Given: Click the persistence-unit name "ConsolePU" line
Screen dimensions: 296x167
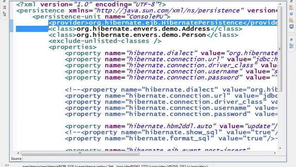Looking at the screenshot, I should 101,17.
